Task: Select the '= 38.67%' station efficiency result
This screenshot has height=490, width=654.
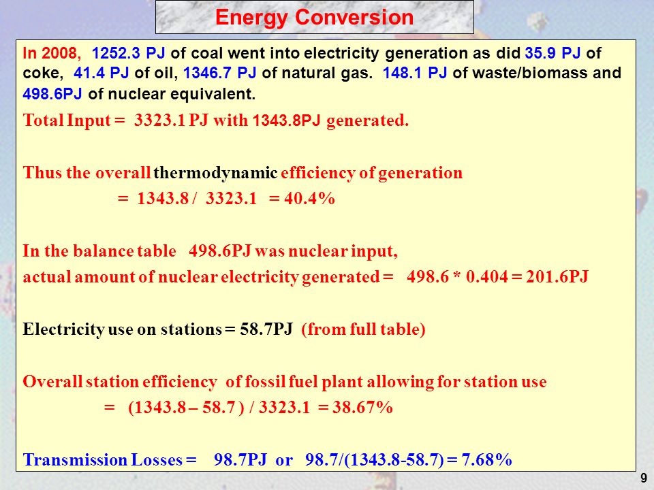Action: [x=355, y=407]
